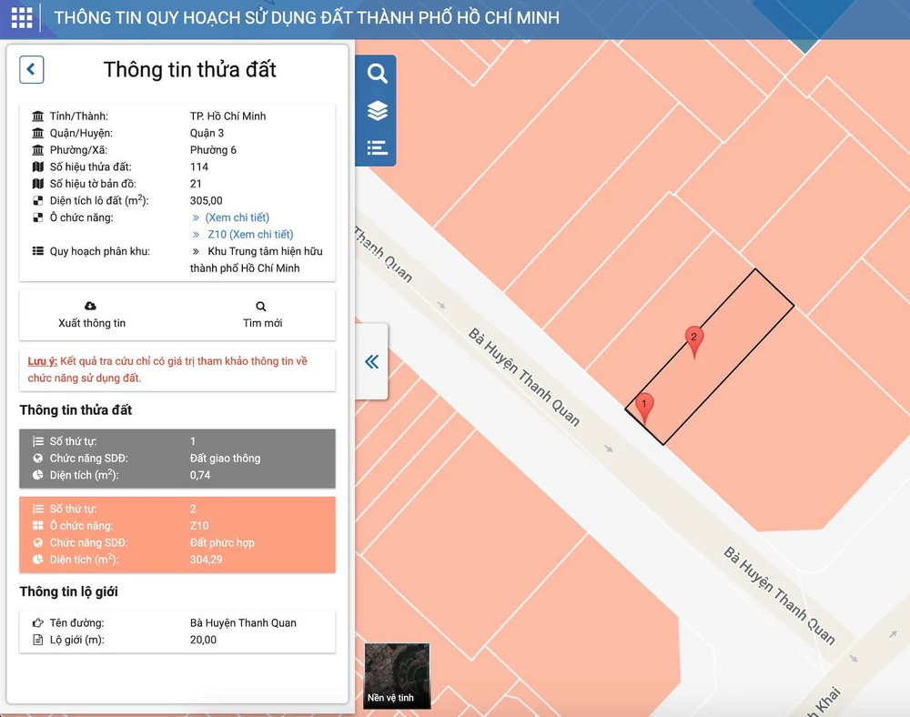Select orange land-use row Đất phức hợp
910x717 pixels.
coord(177,535)
